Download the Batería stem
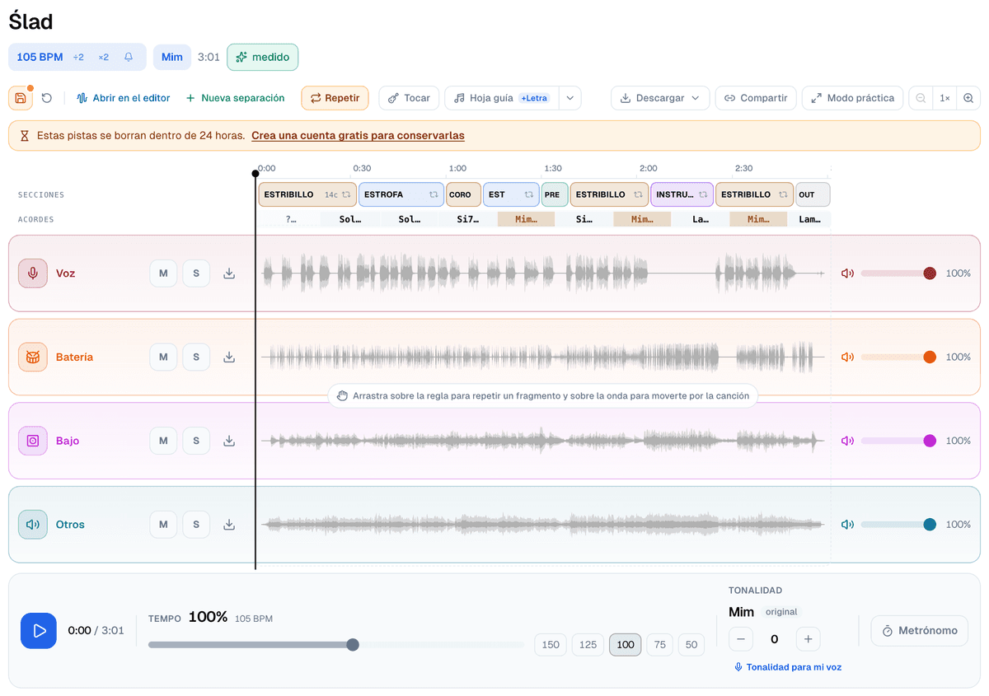The image size is (989, 696). pos(229,357)
